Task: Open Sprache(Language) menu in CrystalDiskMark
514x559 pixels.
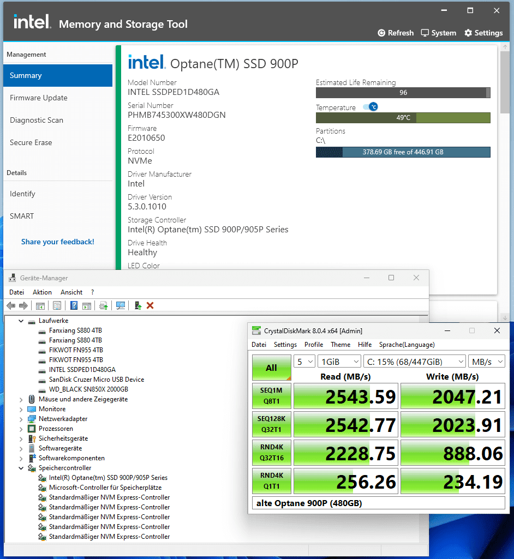Action: click(x=407, y=344)
